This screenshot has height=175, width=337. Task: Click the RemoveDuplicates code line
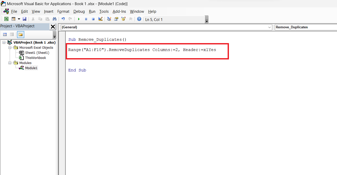142,50
